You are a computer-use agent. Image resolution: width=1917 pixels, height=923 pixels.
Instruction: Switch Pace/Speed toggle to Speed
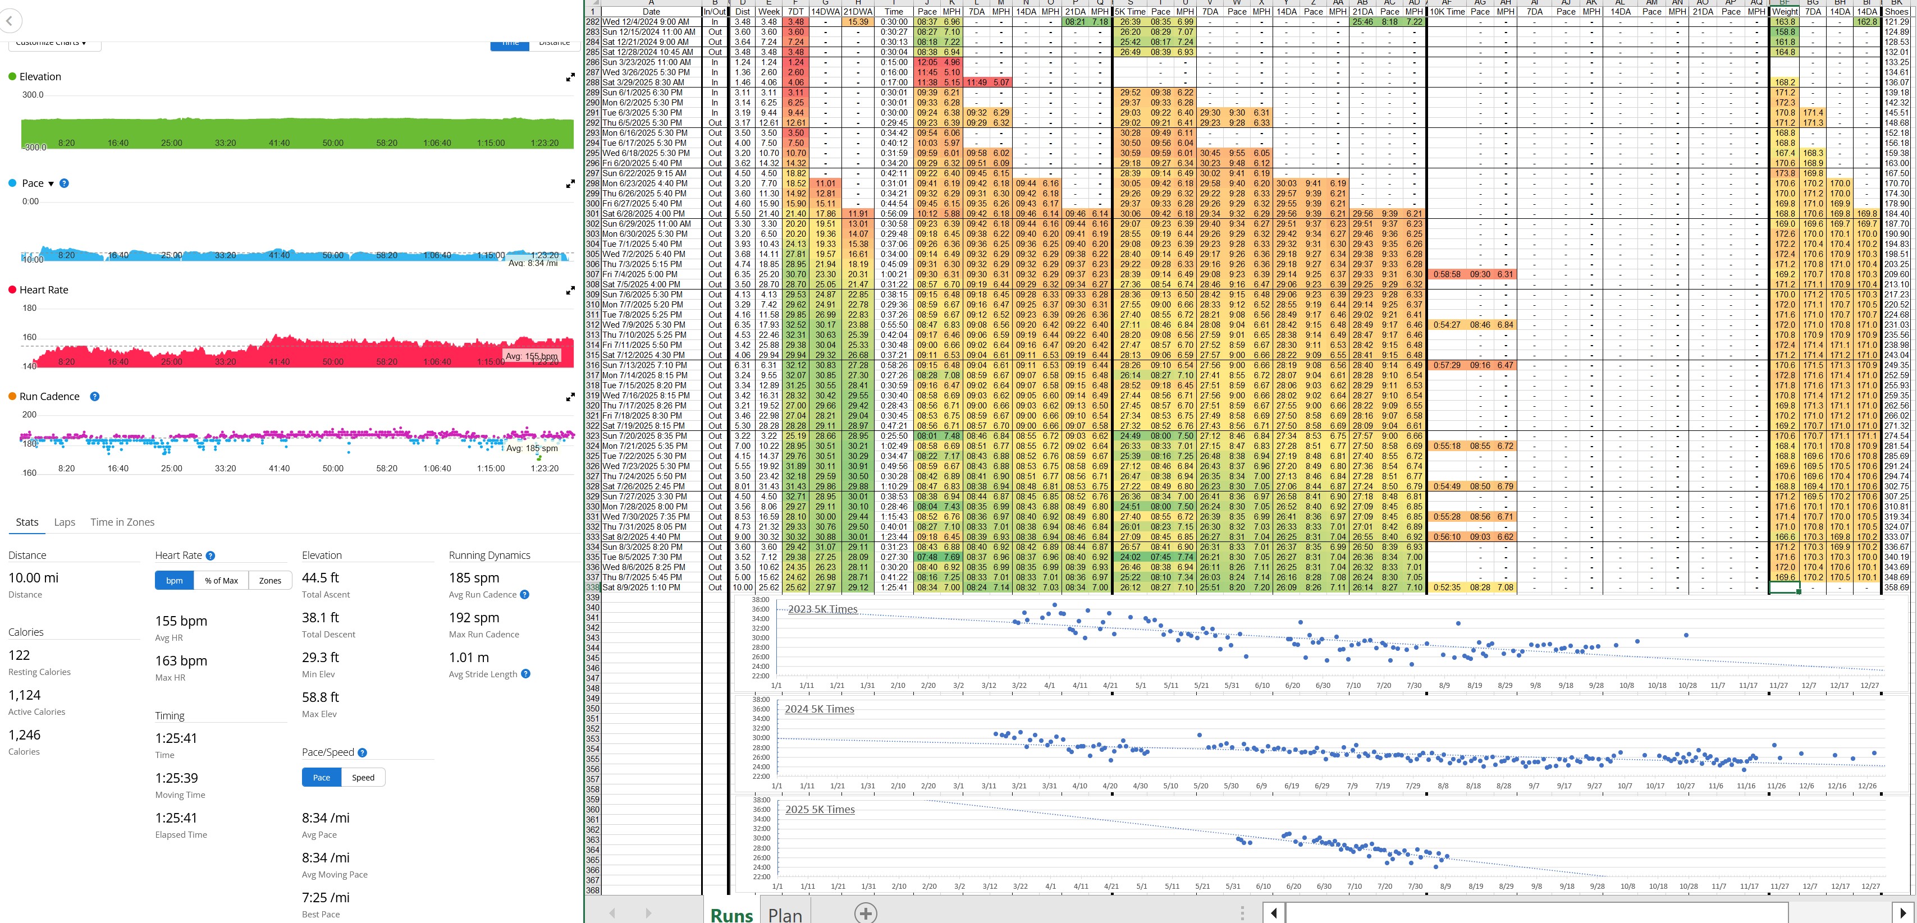pyautogui.click(x=363, y=777)
